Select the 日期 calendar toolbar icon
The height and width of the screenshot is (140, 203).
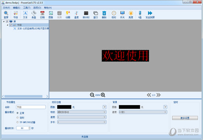point(42,13)
